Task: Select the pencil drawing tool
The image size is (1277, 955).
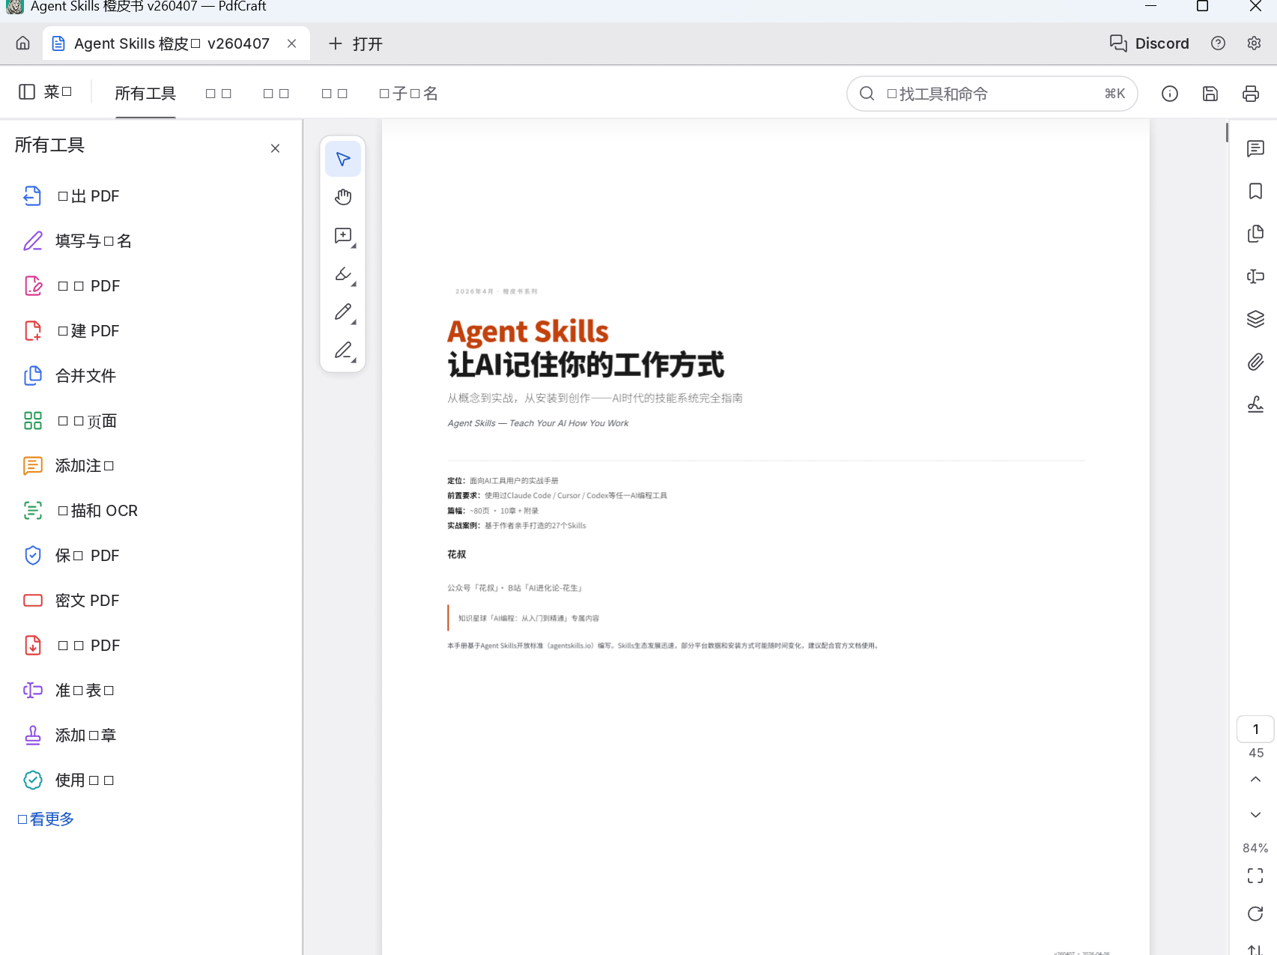Action: (343, 312)
